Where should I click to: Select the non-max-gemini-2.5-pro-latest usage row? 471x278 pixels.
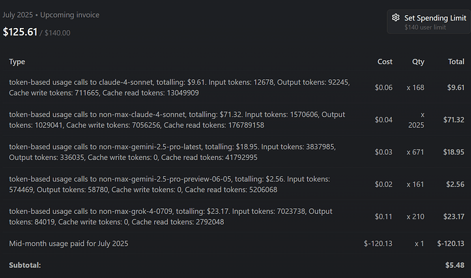[237, 152]
